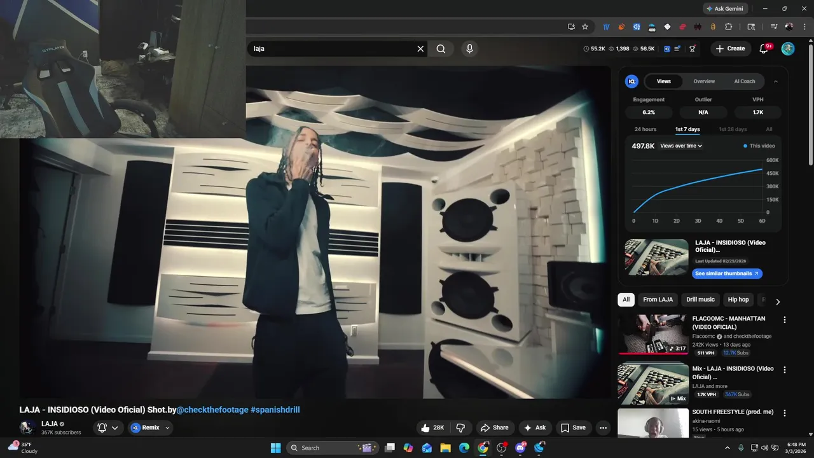This screenshot has height=458, width=814.
Task: Click the vidIQ Remix button
Action: (x=146, y=427)
